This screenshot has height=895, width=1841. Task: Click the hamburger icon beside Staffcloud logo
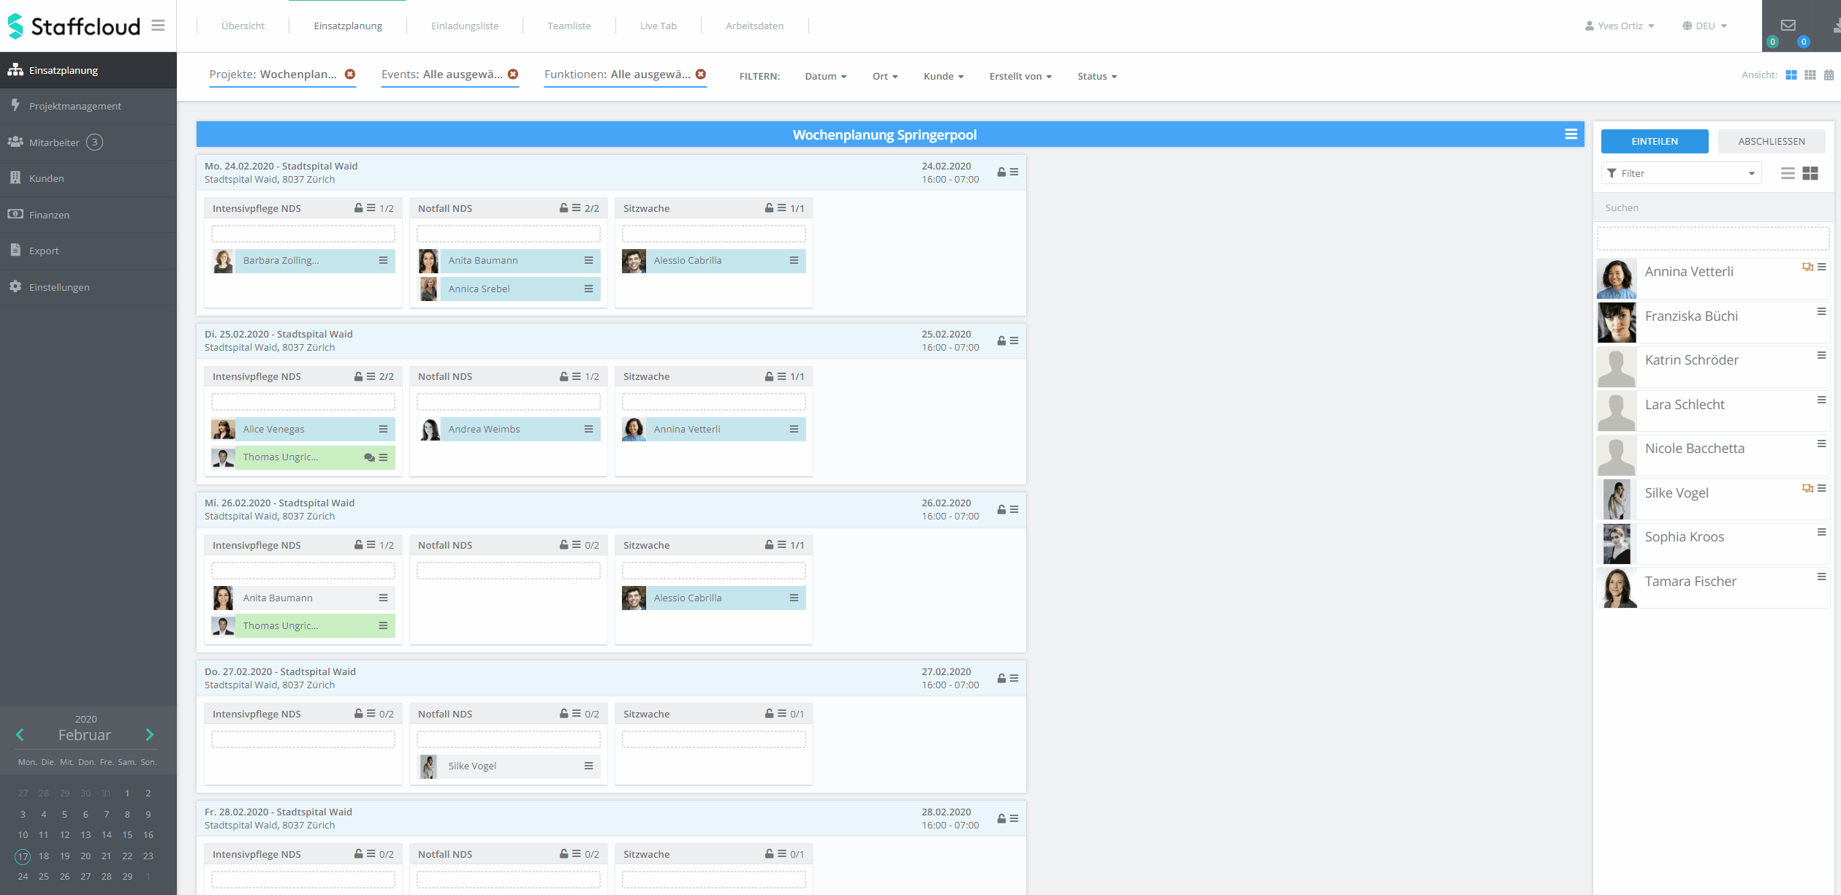158,26
